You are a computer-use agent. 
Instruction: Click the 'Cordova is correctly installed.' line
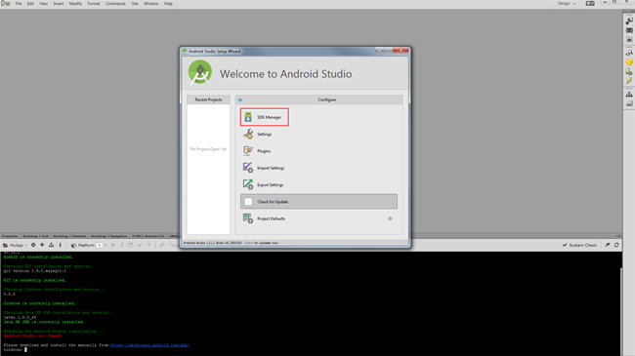39,303
